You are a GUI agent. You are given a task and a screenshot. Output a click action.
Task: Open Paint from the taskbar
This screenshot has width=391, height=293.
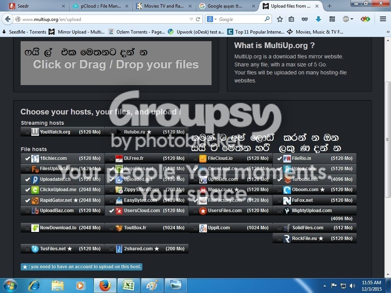[152, 285]
